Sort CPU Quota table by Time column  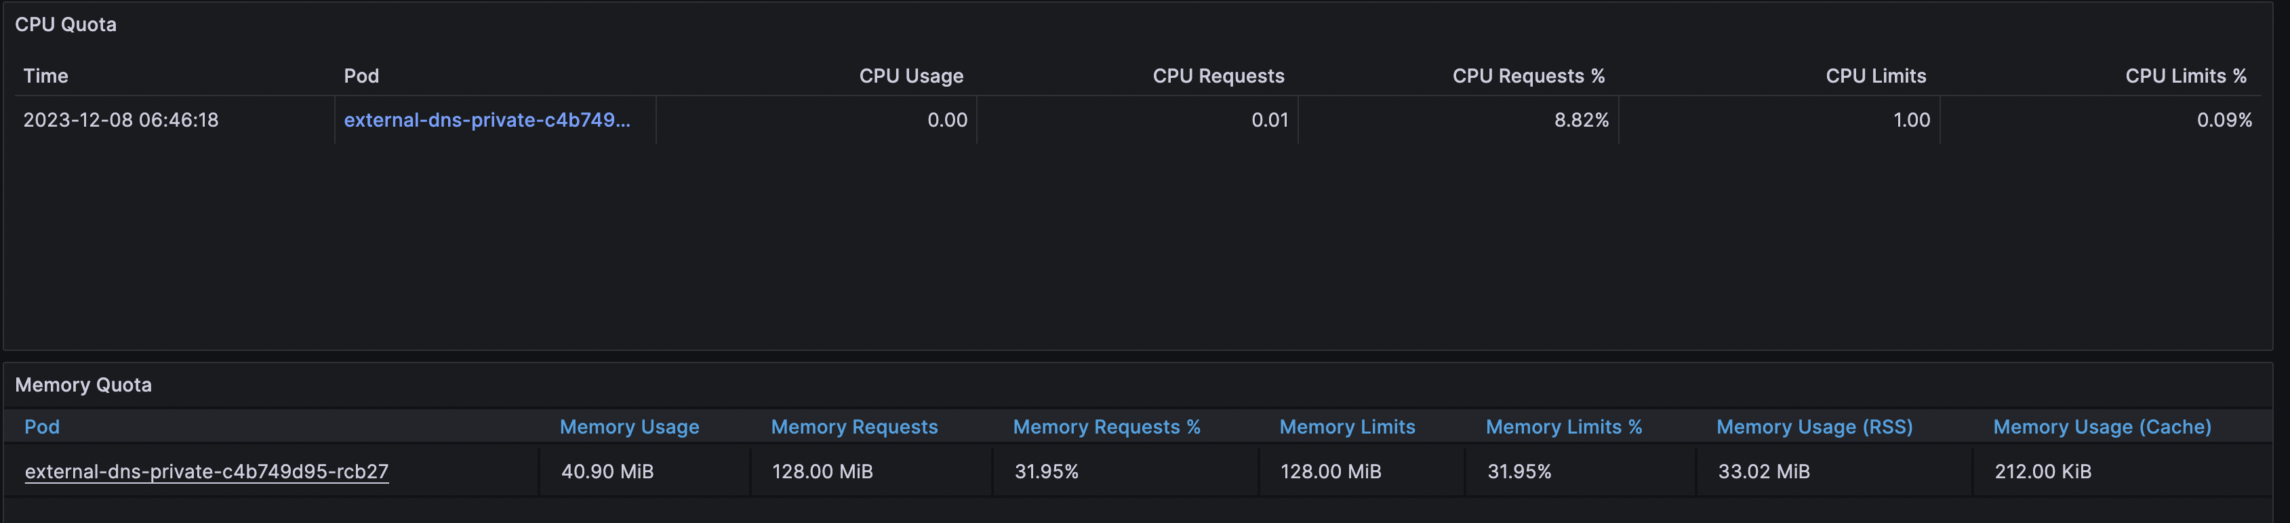(45, 77)
